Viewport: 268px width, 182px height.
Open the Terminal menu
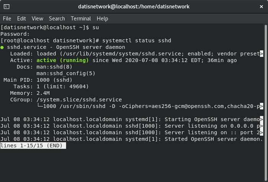coord(81,18)
